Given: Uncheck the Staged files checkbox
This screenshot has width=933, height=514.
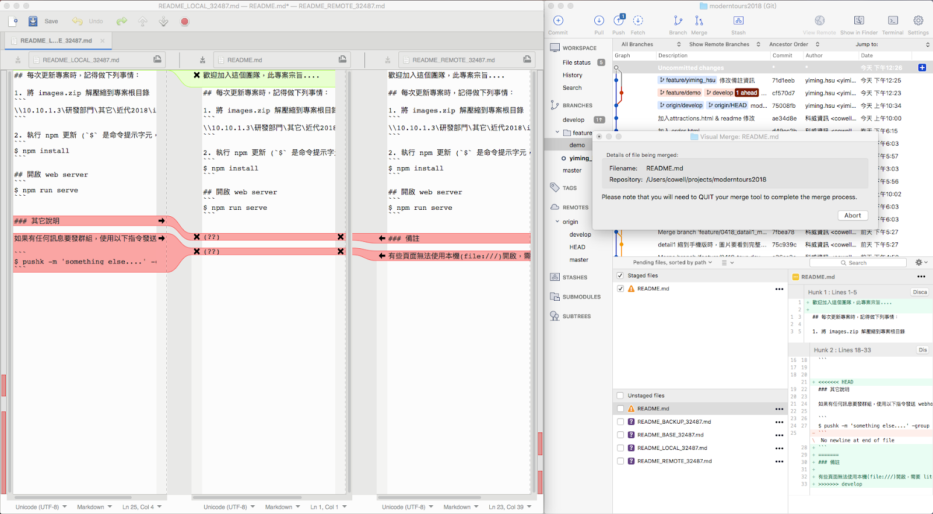Looking at the screenshot, I should (620, 276).
